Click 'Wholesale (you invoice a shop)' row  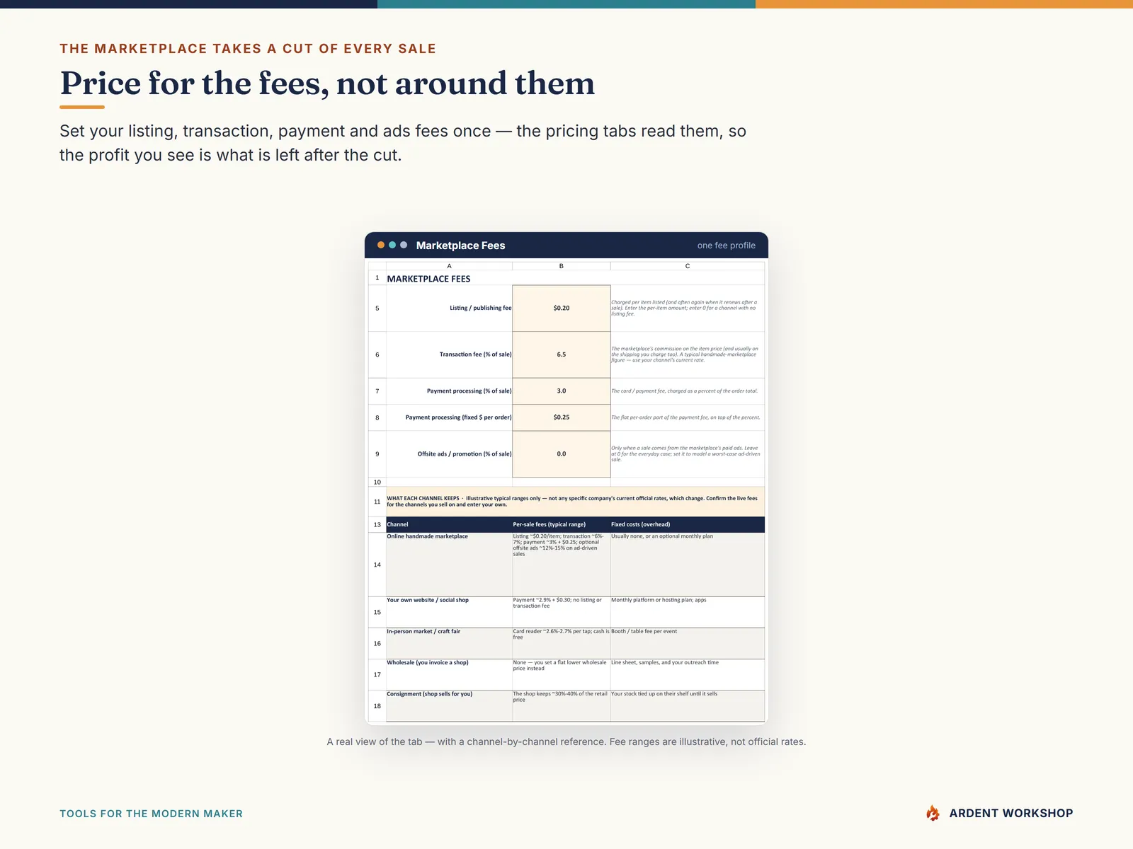click(575, 674)
